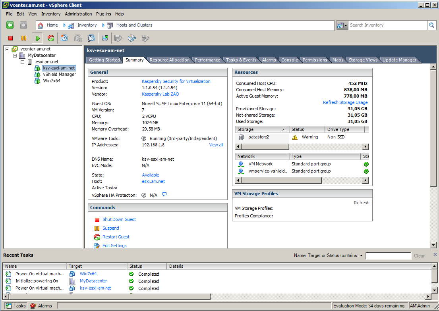This screenshot has width=439, height=311.
Task: Click the satastore2 datastore icon
Action: tap(241, 137)
